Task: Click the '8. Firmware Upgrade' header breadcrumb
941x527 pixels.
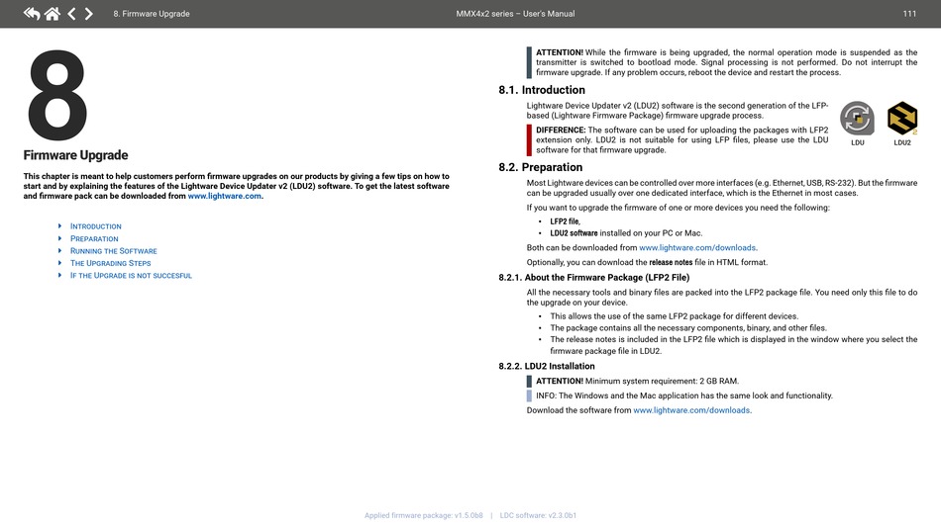Action: pos(152,14)
